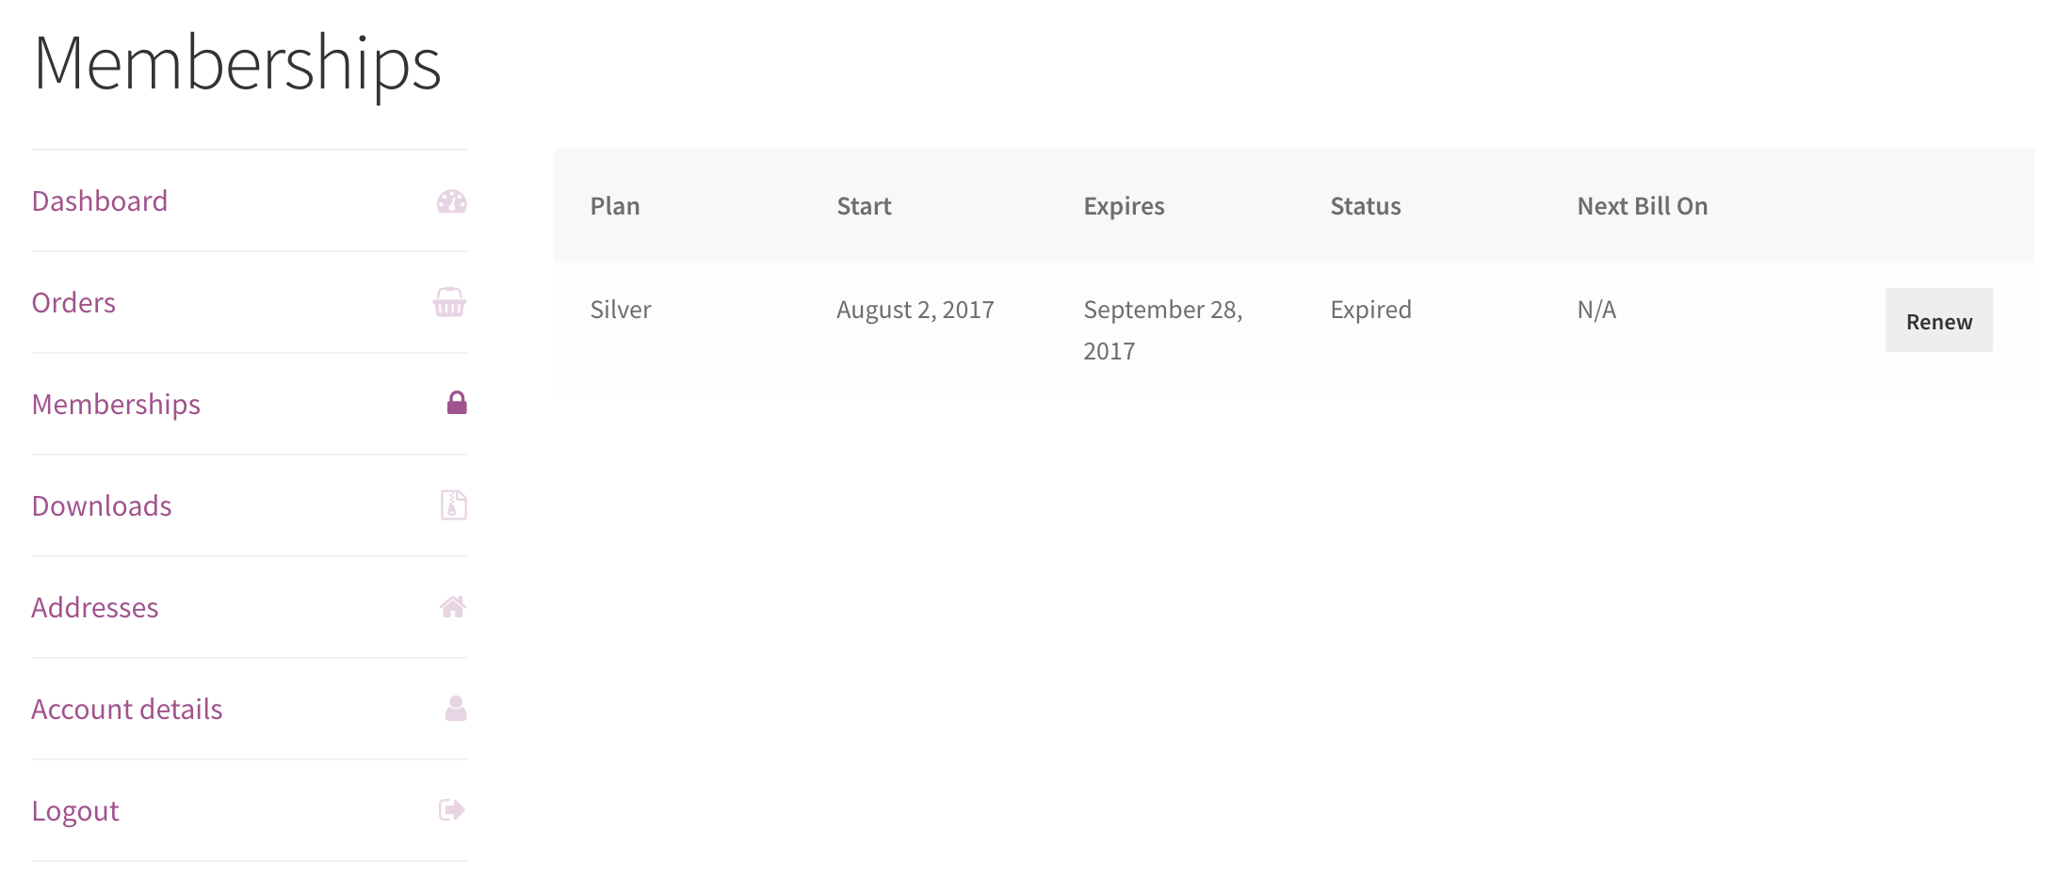
Task: Click the Addresses house icon
Action: click(x=452, y=607)
